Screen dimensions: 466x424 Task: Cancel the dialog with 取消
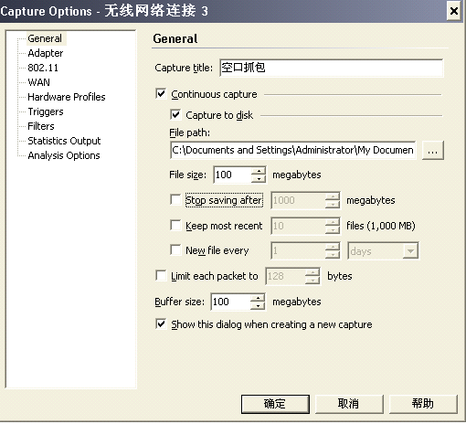(349, 404)
